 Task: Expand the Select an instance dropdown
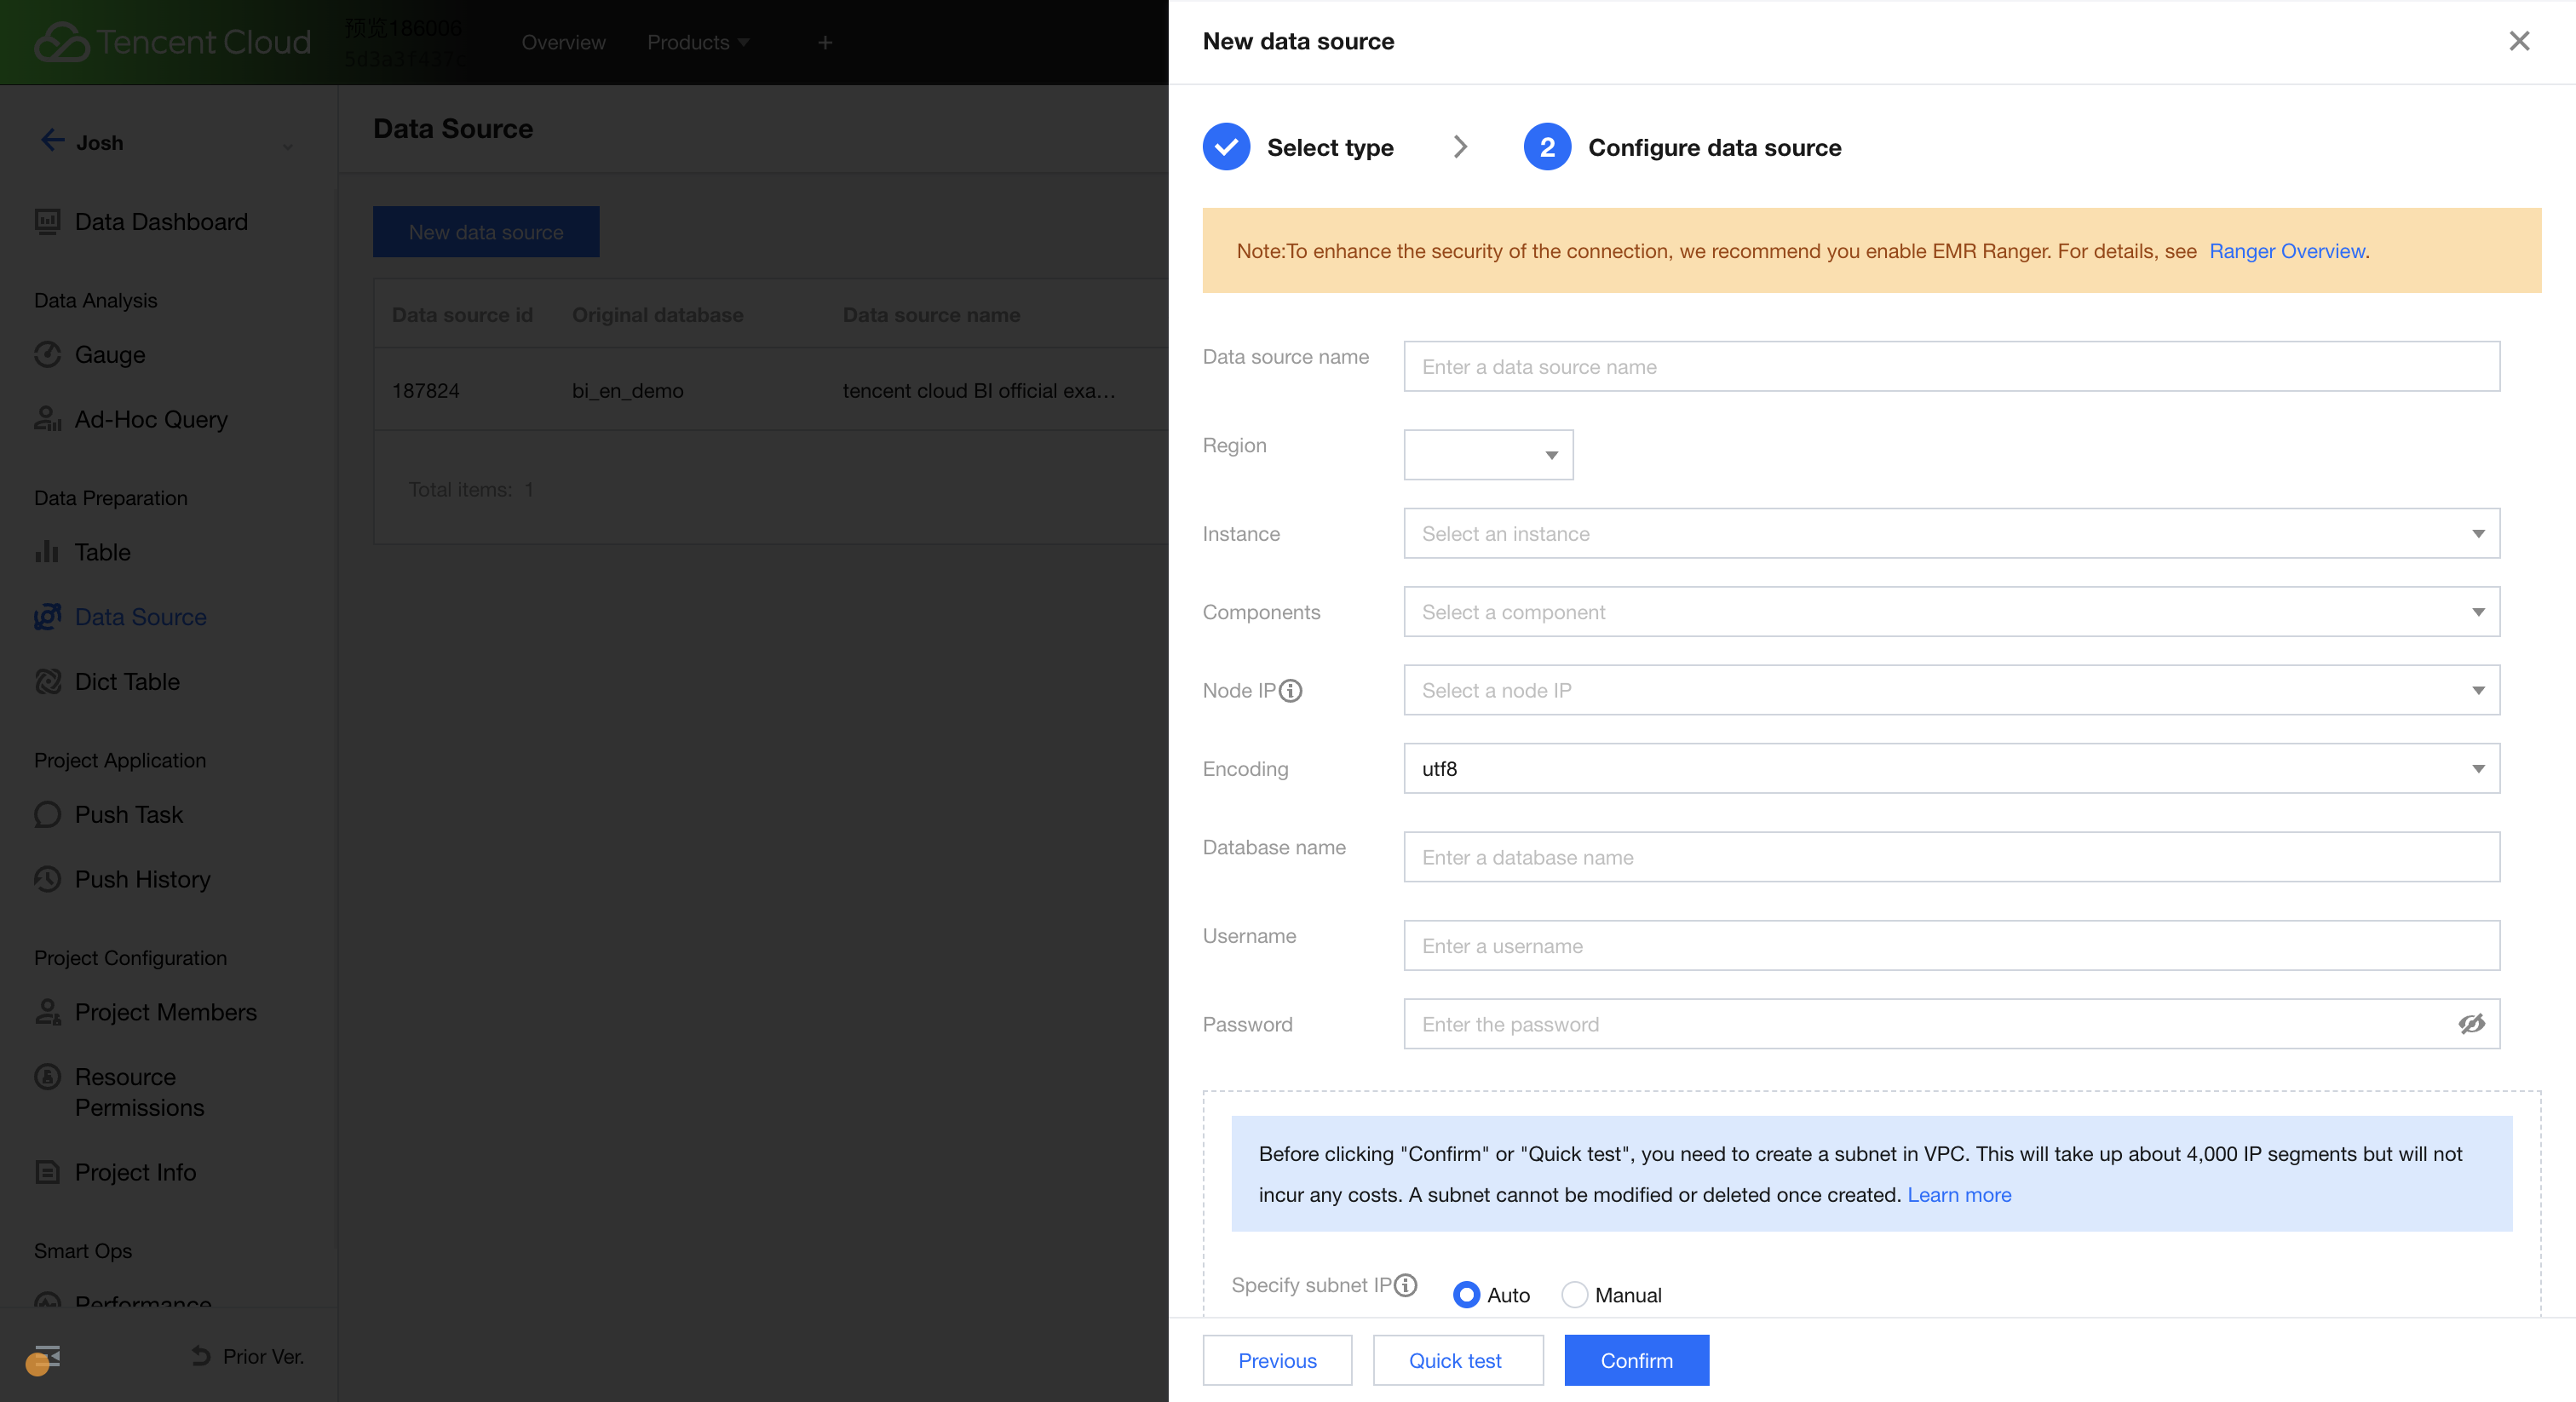(1951, 533)
